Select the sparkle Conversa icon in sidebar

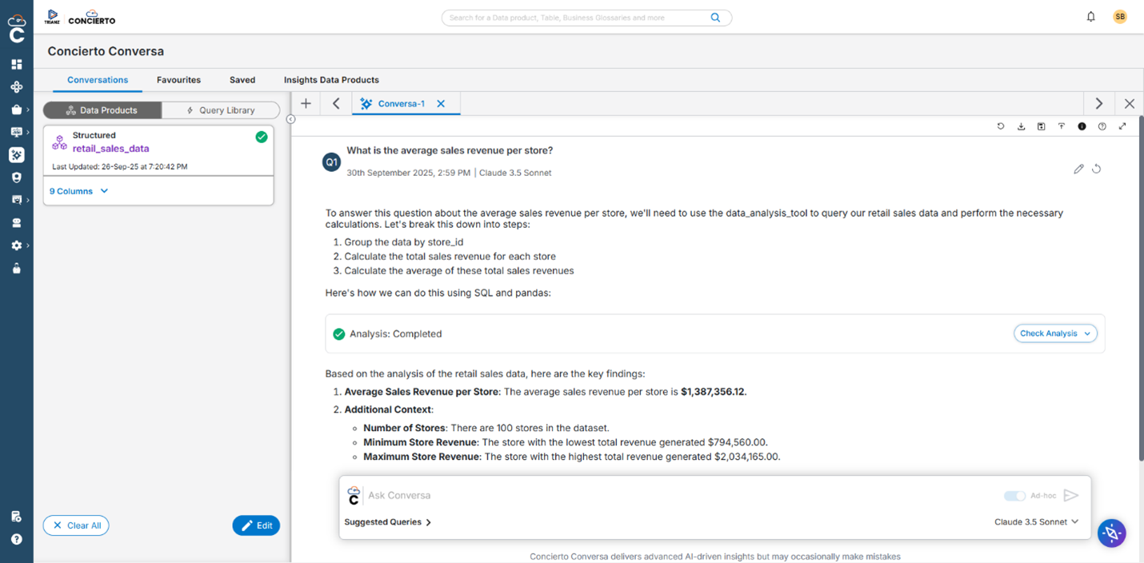click(x=17, y=154)
